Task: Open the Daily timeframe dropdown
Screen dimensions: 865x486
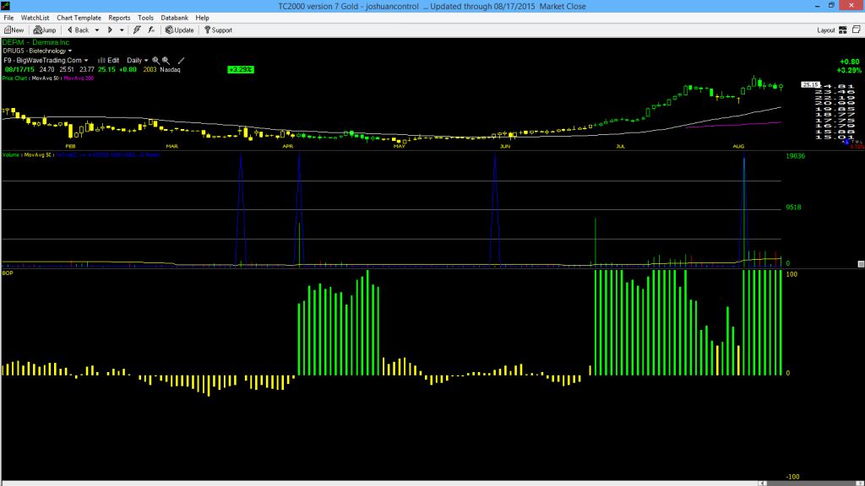Action: [138, 61]
